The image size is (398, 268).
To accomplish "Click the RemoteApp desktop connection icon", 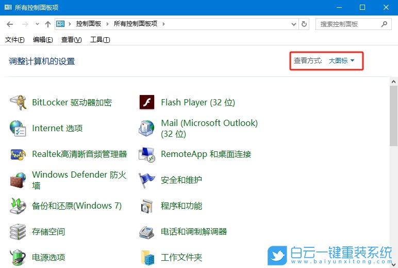I will 147,154.
